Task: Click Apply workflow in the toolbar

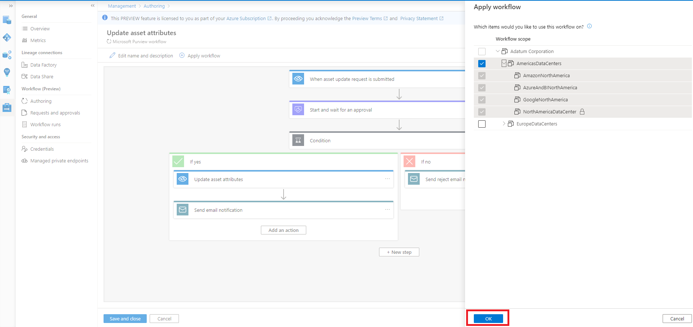Action: [200, 56]
